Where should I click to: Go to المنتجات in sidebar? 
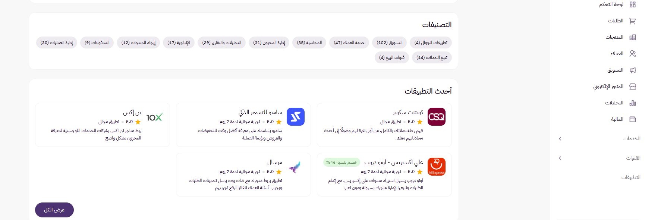(x=614, y=37)
